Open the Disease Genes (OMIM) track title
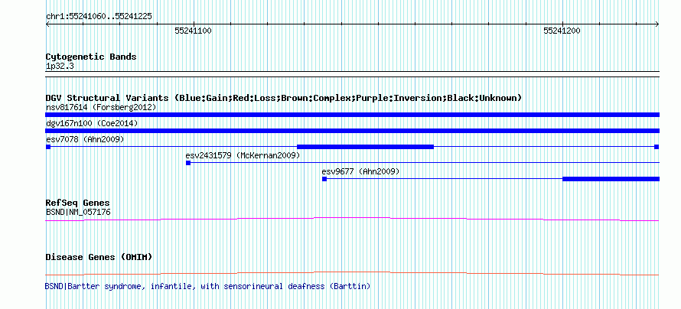 pos(99,257)
